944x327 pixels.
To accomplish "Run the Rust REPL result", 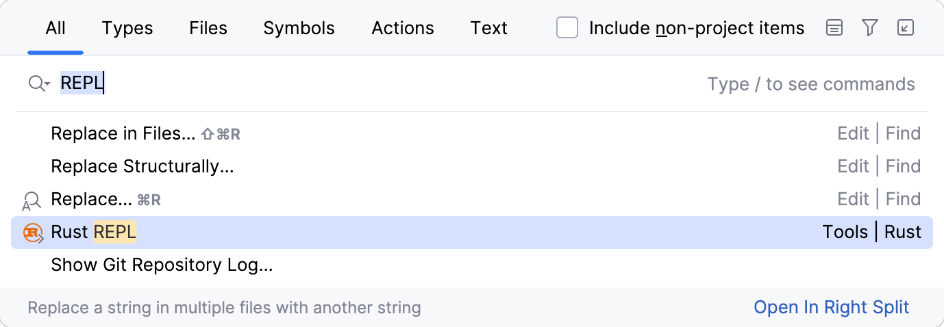I will pyautogui.click(x=94, y=233).
